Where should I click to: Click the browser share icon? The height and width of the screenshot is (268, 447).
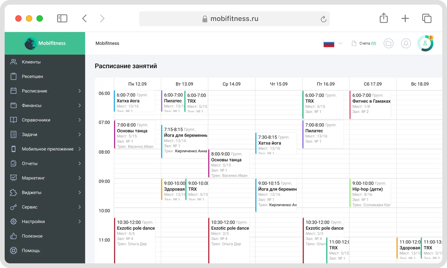(x=384, y=18)
